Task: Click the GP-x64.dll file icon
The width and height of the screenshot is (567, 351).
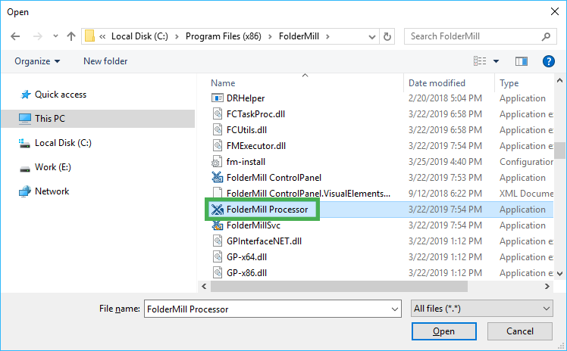Action: coord(218,257)
